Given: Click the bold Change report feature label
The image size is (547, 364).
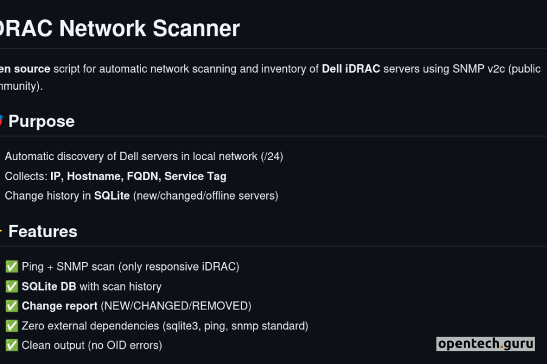Looking at the screenshot, I should [60, 306].
